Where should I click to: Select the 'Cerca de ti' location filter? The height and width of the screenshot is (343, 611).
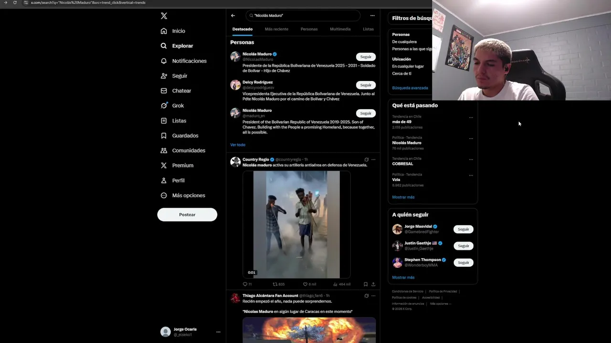(x=401, y=73)
